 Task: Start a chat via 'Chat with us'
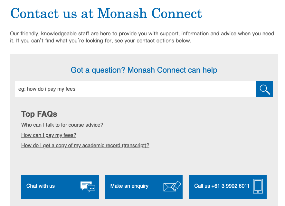(x=60, y=187)
